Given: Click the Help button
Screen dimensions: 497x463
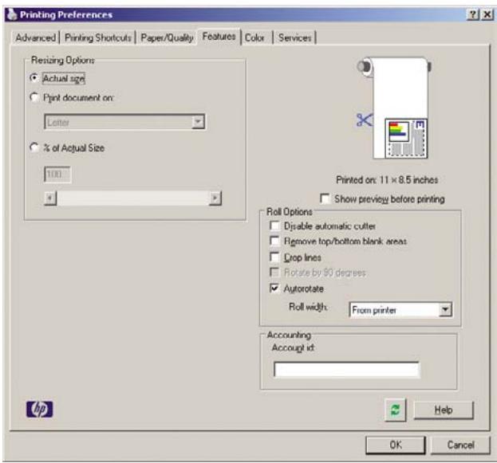Looking at the screenshot, I should coord(444,410).
